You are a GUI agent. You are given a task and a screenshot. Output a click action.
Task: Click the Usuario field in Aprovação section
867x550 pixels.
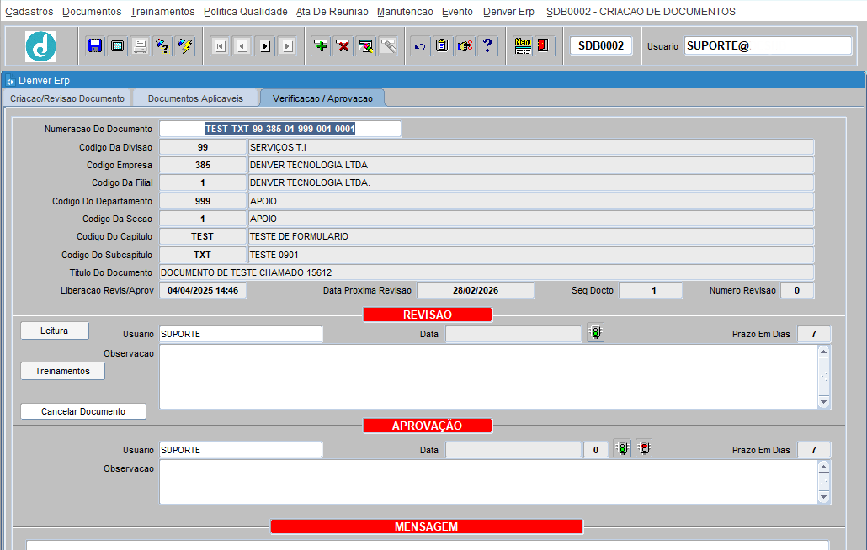pyautogui.click(x=241, y=450)
